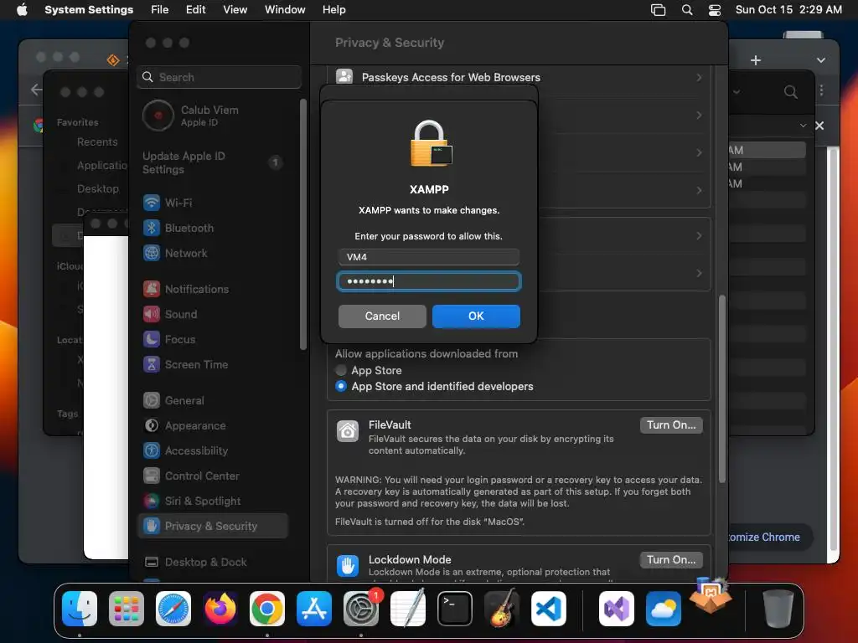Open new tab in Chrome window
The height and width of the screenshot is (643, 858).
tap(755, 60)
